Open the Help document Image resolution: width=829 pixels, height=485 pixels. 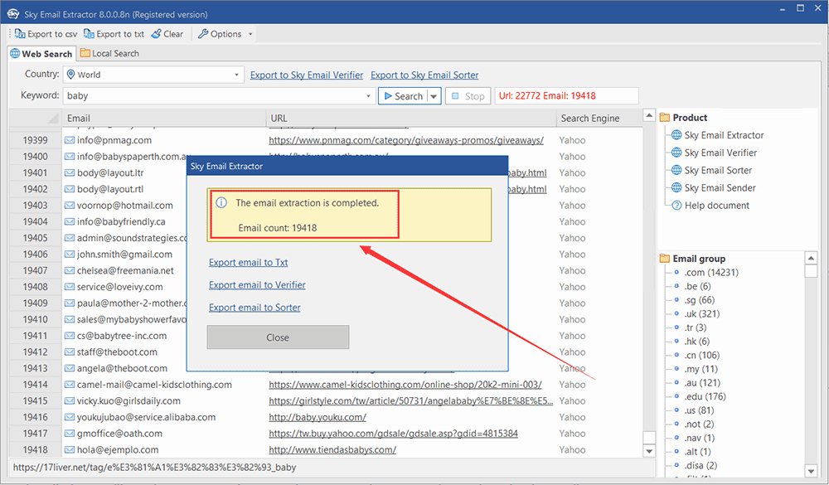click(716, 206)
